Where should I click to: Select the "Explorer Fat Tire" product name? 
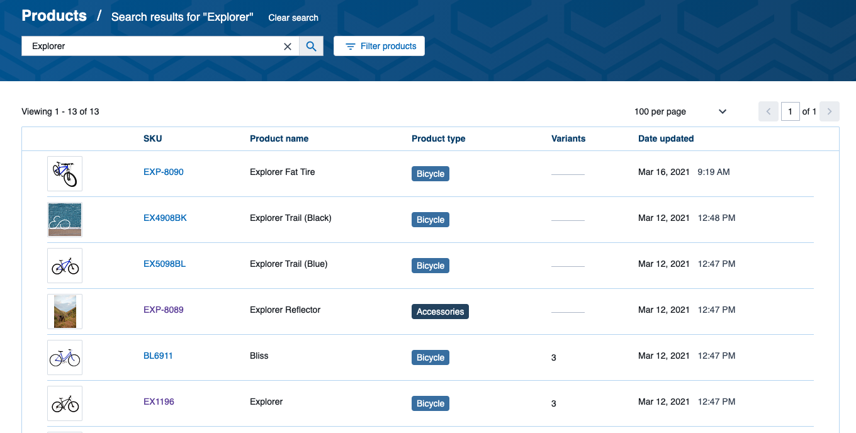[283, 172]
